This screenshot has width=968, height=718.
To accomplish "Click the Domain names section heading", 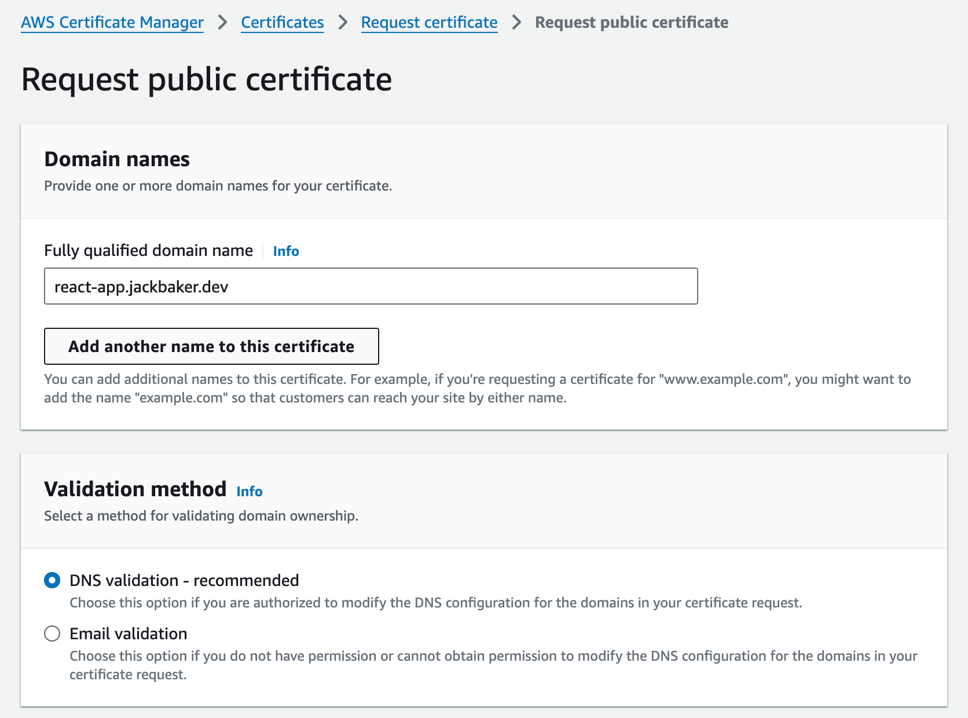I will coord(117,159).
